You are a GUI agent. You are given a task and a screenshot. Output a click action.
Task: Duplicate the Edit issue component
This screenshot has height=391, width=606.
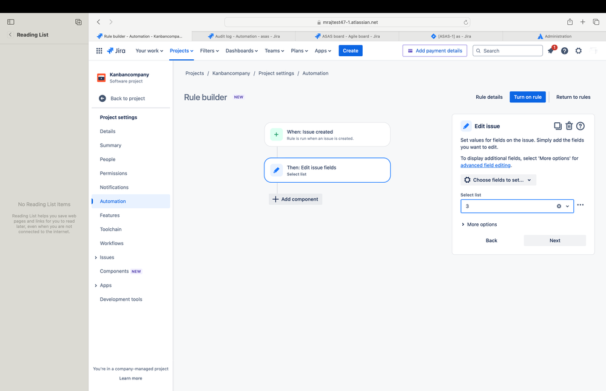(x=557, y=126)
